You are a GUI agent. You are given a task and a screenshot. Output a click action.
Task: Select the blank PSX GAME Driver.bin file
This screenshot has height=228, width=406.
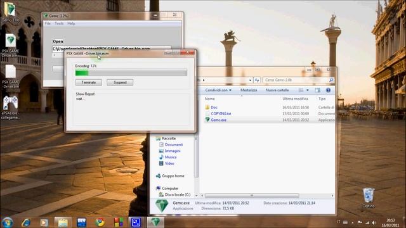[10, 77]
